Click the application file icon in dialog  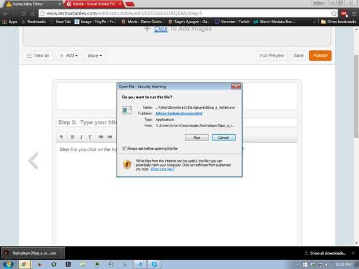pos(127,110)
